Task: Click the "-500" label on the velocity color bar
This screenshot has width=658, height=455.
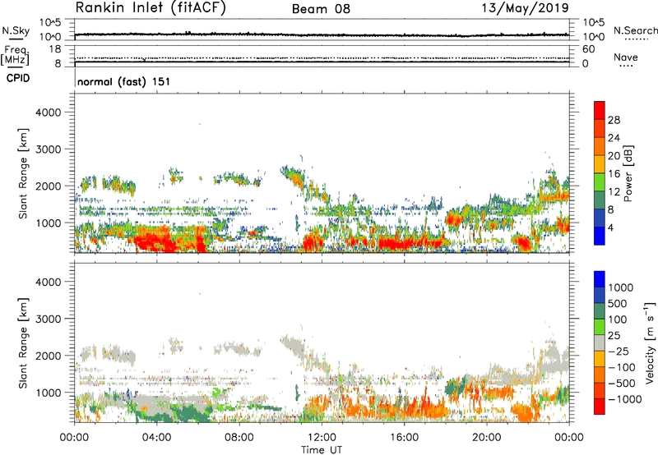Action: coord(623,384)
